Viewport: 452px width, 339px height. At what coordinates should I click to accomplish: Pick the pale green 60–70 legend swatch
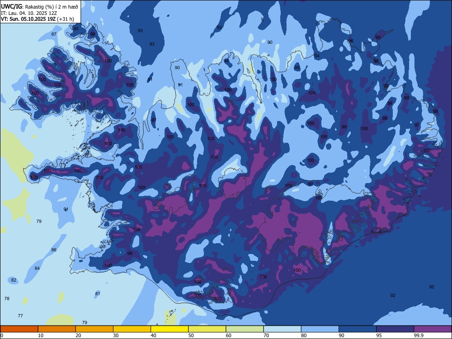245,329
